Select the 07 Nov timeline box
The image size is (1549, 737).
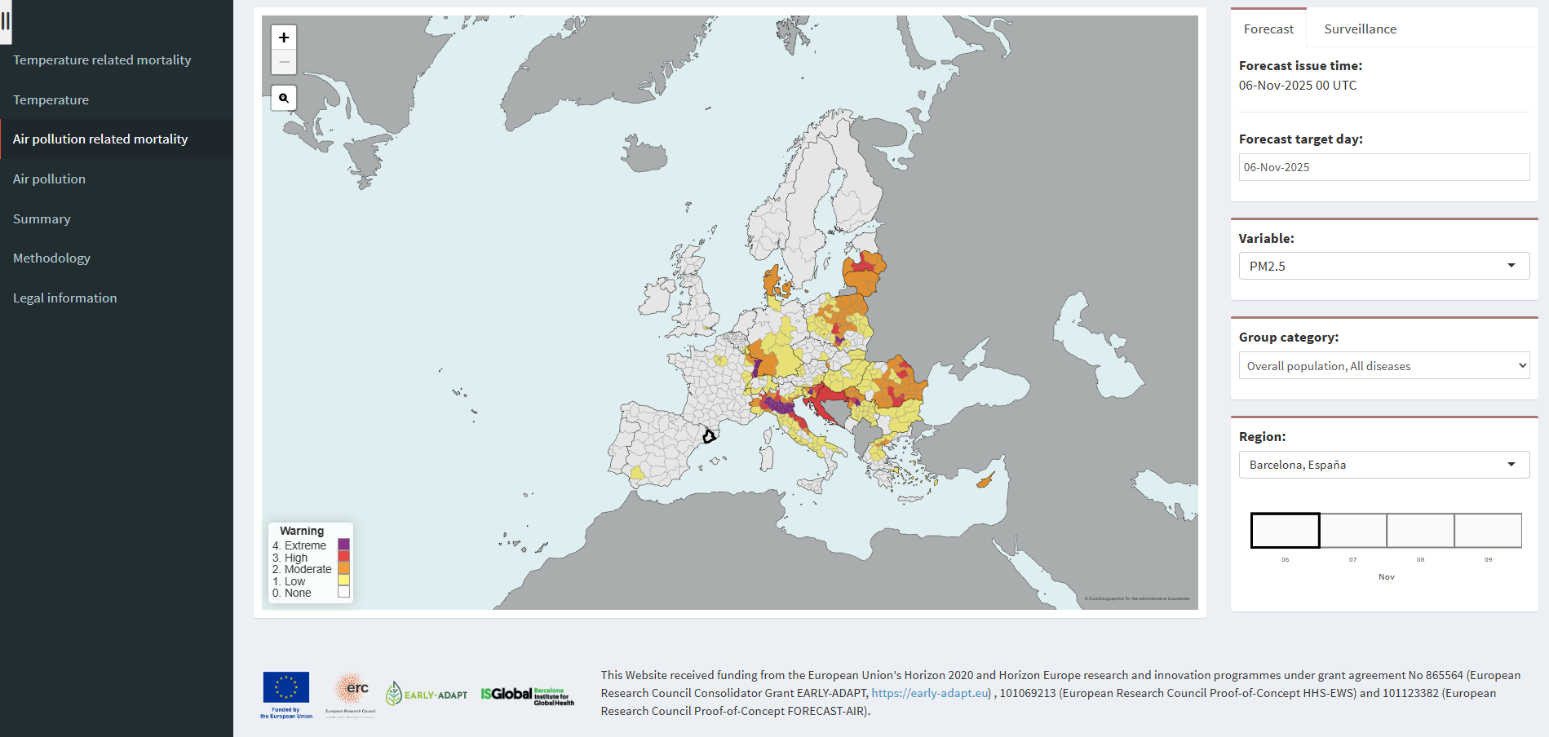pyautogui.click(x=1353, y=531)
